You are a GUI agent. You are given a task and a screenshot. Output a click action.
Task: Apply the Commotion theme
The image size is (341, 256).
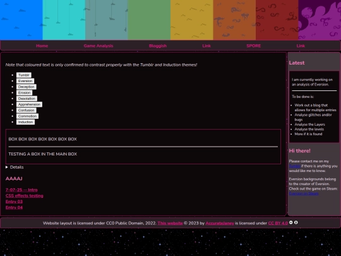click(x=27, y=116)
